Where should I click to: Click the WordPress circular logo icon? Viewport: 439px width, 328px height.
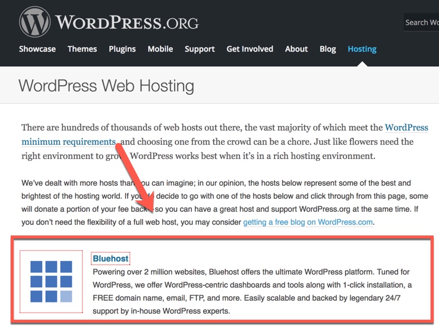click(34, 22)
